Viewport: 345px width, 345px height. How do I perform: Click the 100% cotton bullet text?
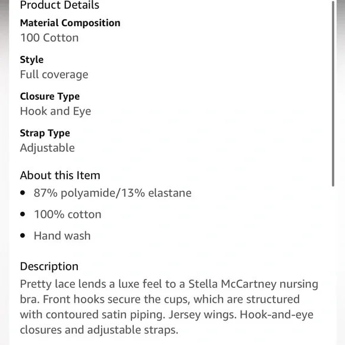click(x=68, y=214)
